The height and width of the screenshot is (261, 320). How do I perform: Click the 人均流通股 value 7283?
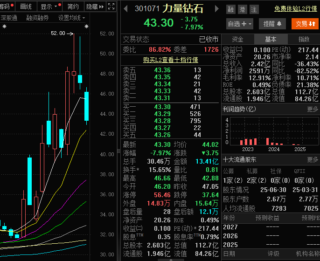click(x=279, y=208)
